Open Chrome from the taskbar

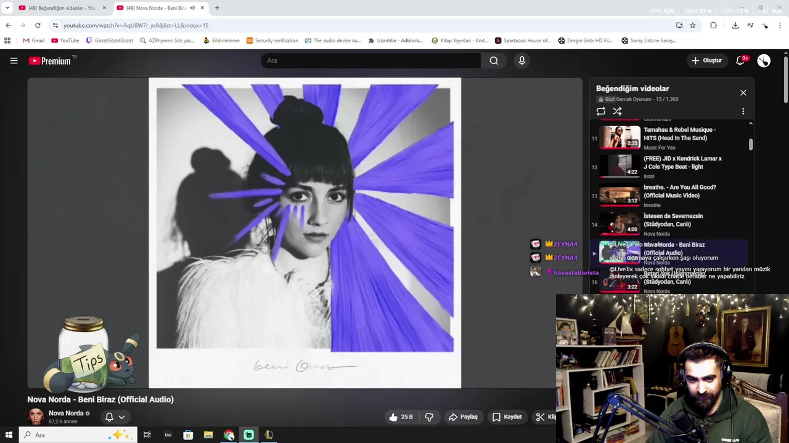[229, 435]
